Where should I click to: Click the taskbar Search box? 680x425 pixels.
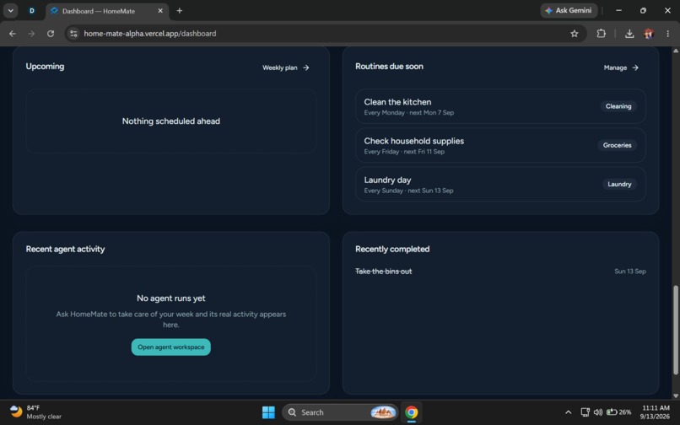pyautogui.click(x=340, y=412)
